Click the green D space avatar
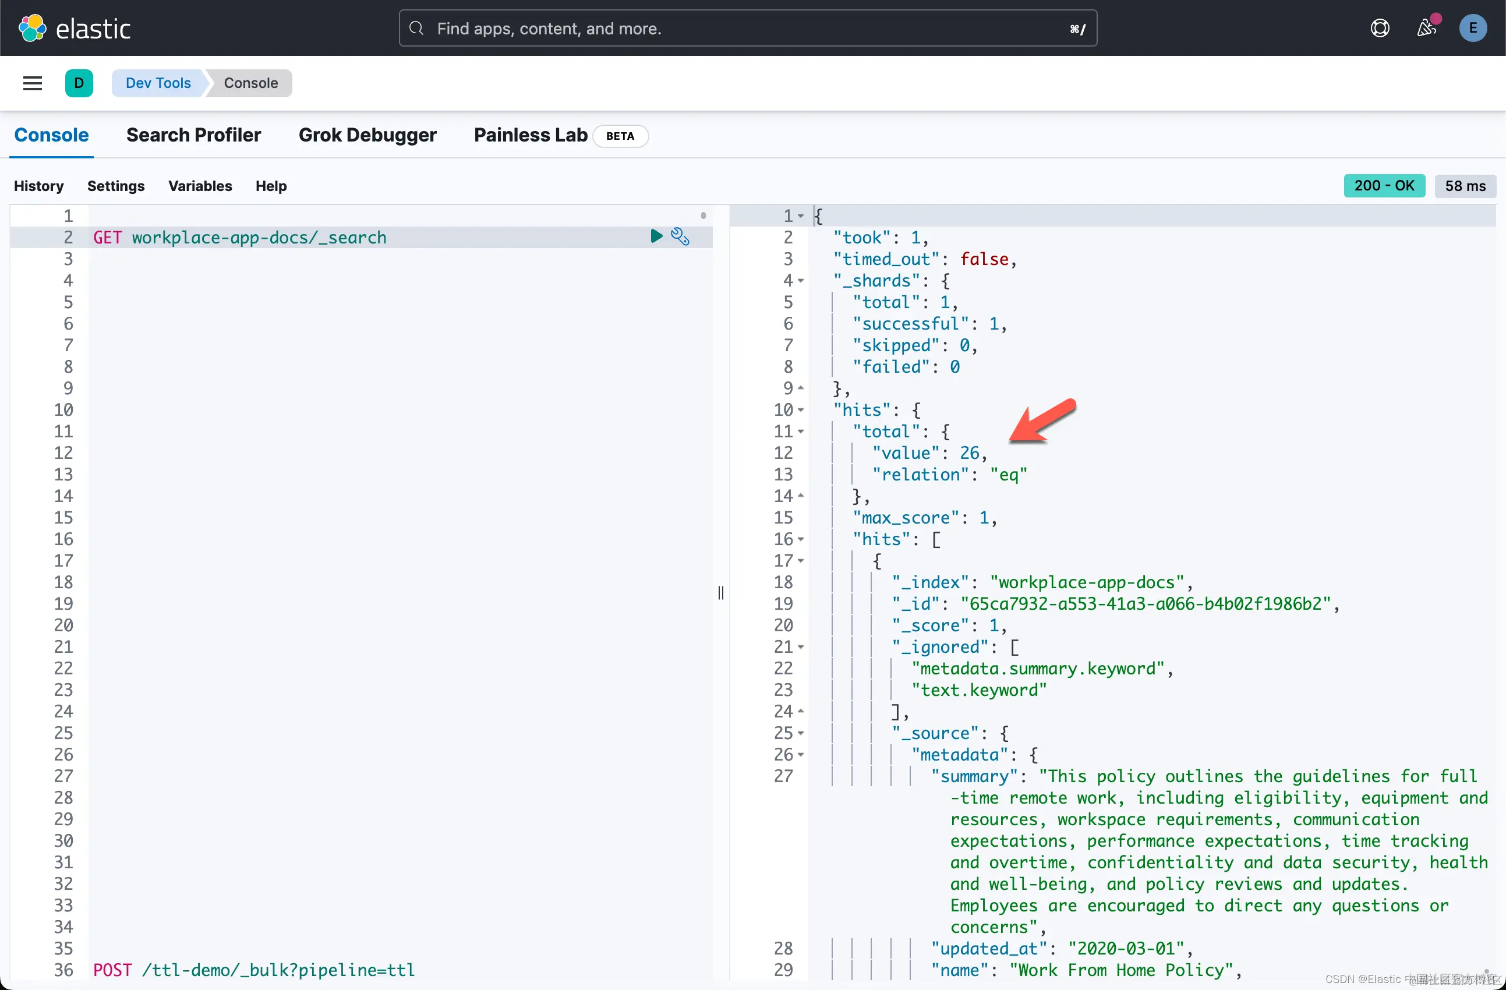This screenshot has height=990, width=1506. 79,83
